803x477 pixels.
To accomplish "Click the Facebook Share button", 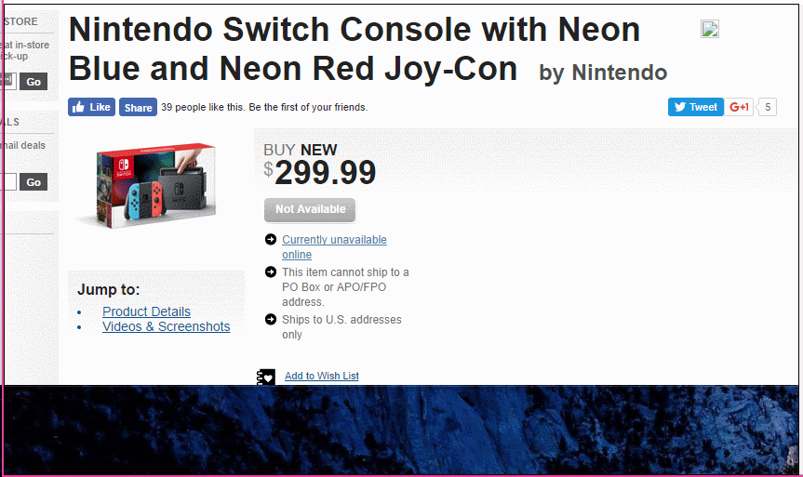I will 139,108.
